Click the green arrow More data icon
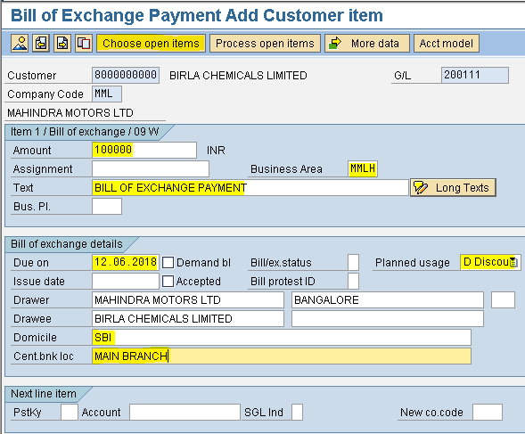This screenshot has height=434, width=525. coord(335,43)
